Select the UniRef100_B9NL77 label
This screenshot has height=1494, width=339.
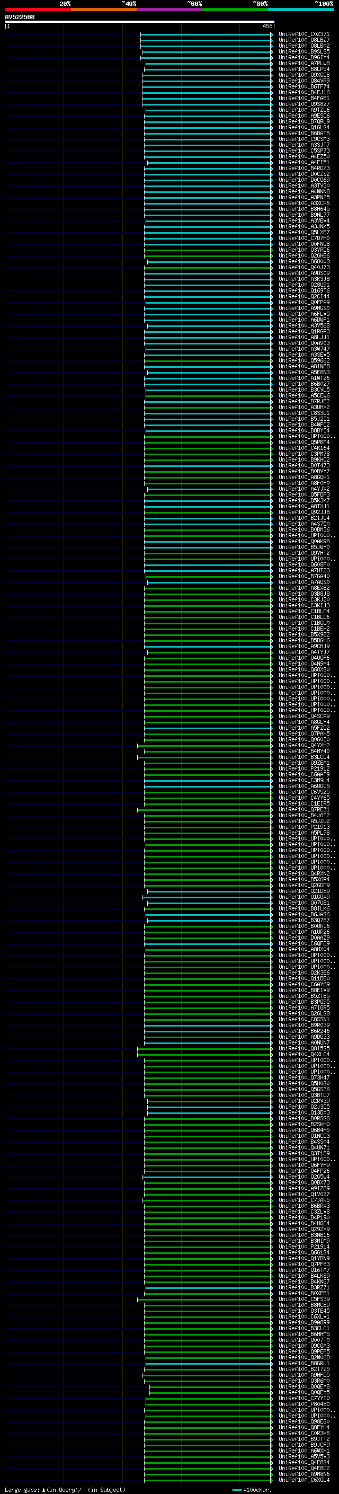(x=304, y=215)
